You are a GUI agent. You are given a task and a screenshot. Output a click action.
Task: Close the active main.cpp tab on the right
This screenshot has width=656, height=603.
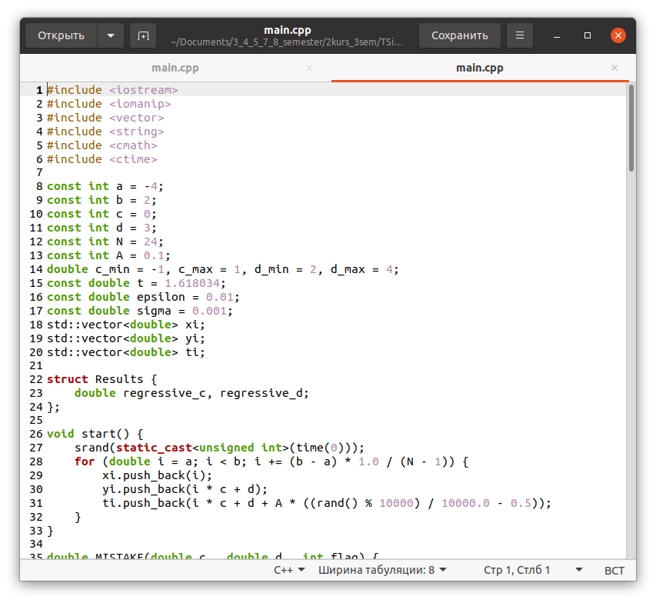click(614, 68)
